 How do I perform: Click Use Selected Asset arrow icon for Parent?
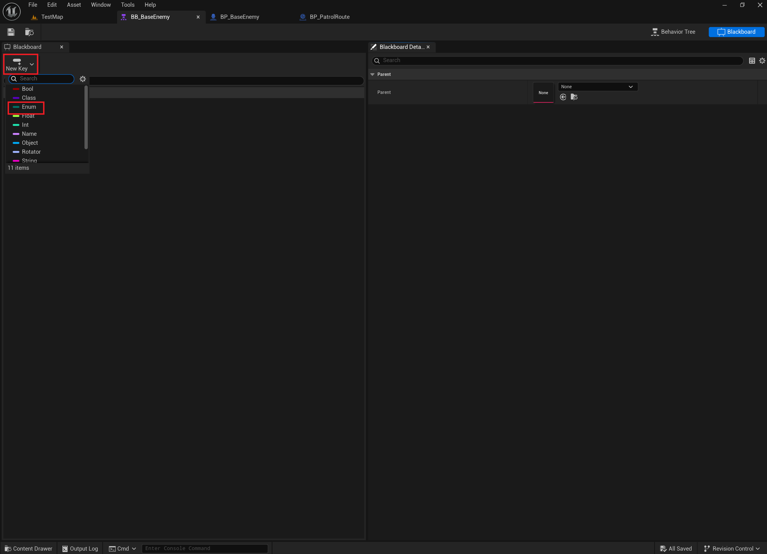pyautogui.click(x=563, y=97)
